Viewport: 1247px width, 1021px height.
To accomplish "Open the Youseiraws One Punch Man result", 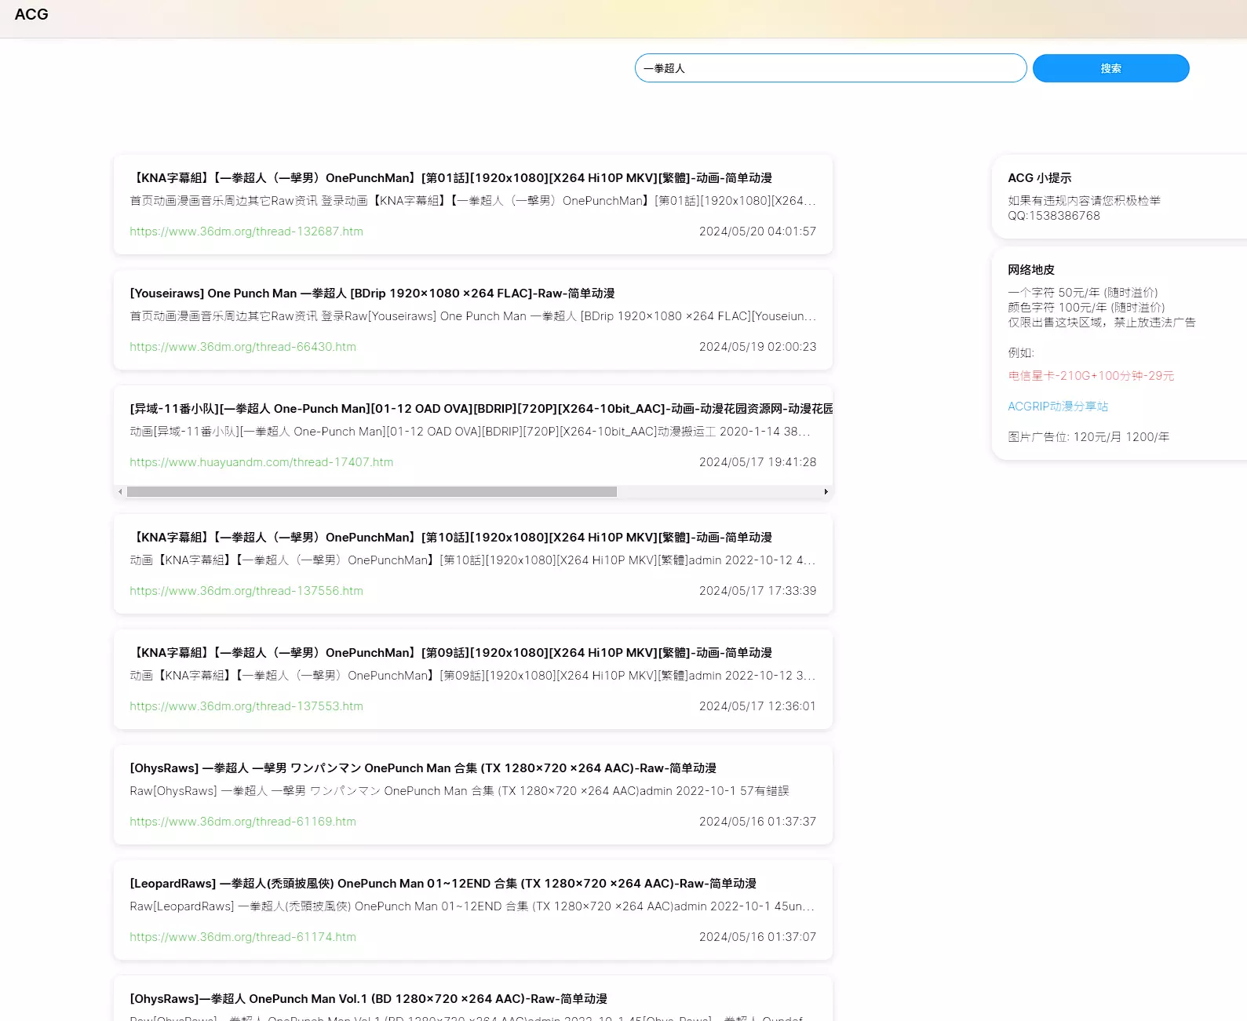I will (372, 294).
